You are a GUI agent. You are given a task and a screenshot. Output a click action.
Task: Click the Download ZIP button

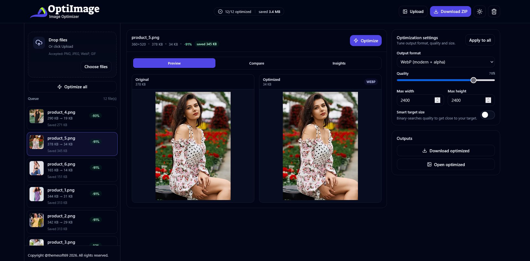pyautogui.click(x=450, y=12)
